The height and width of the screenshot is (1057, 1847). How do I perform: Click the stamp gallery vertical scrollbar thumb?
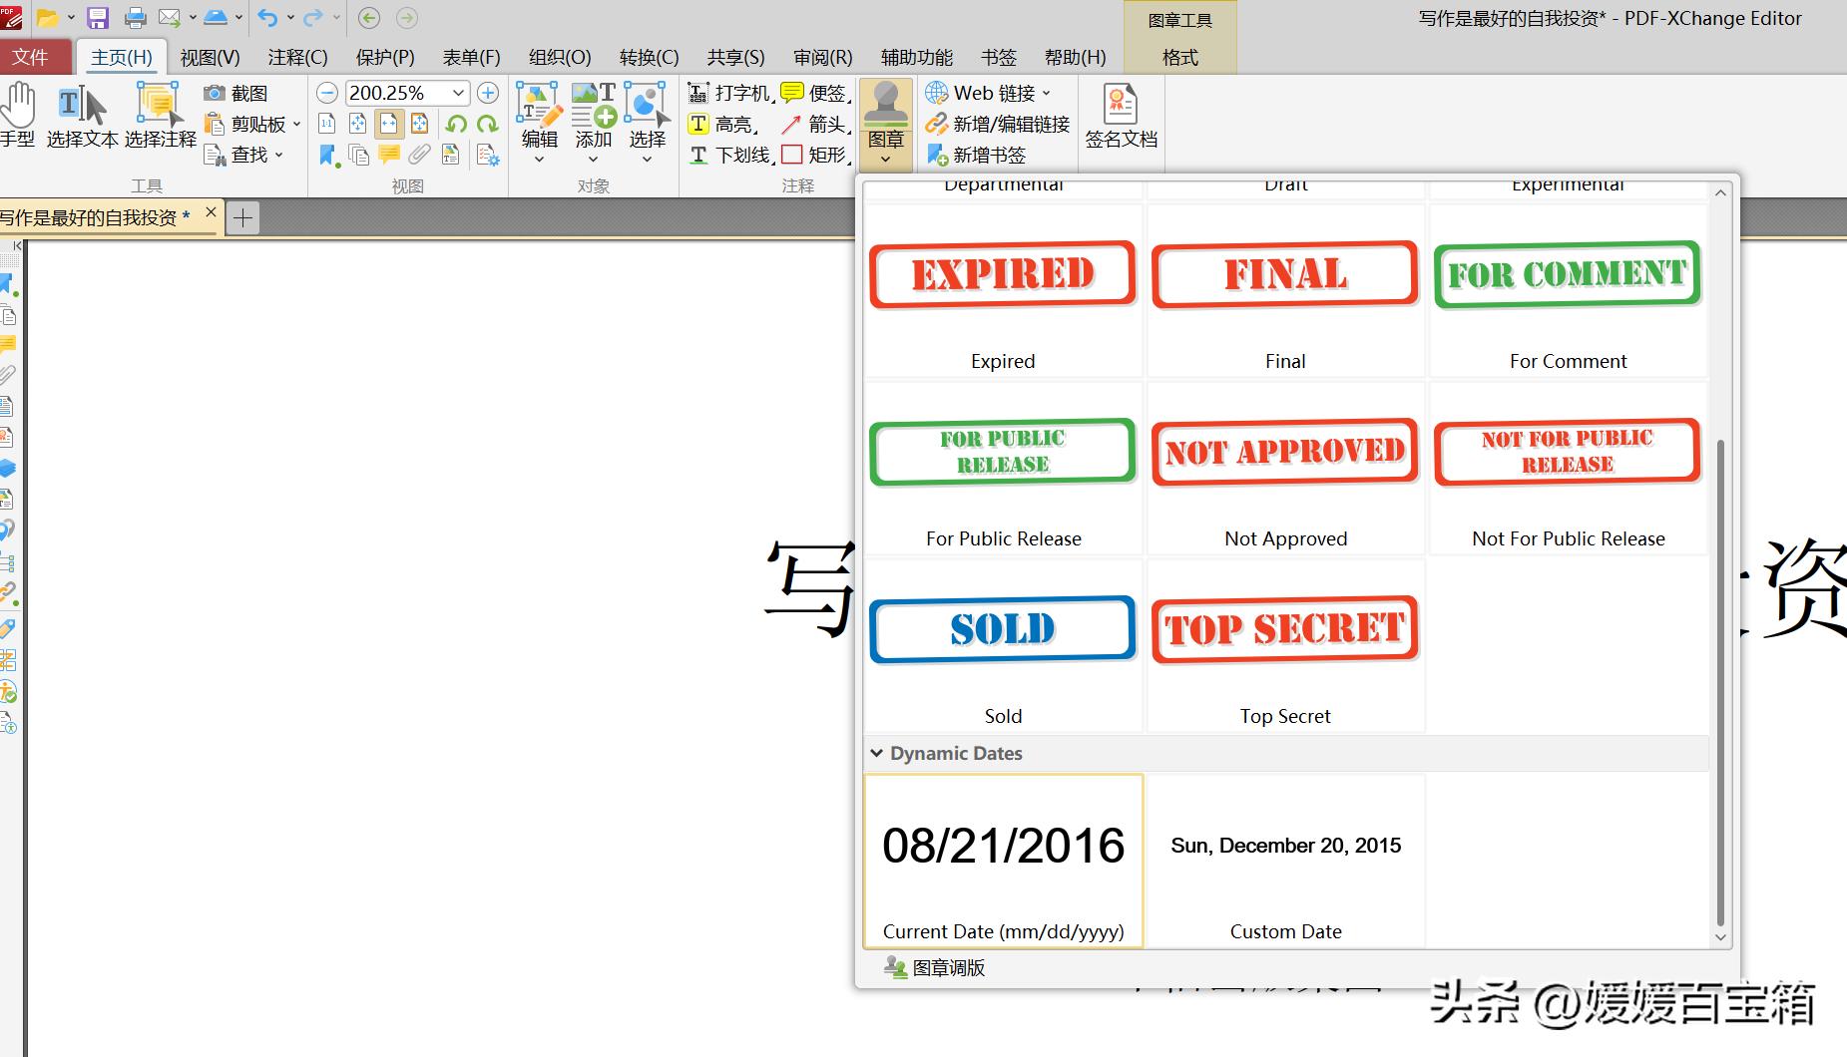click(x=1720, y=683)
